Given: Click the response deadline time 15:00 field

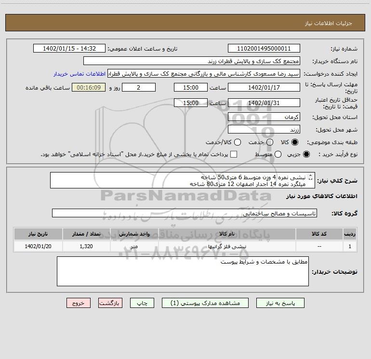Looking at the screenshot, I should point(191,87).
